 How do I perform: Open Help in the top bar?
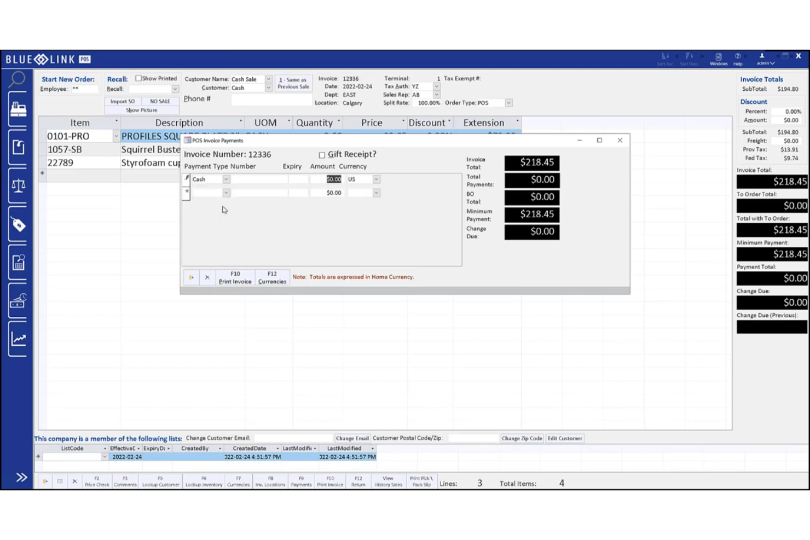pos(738,60)
